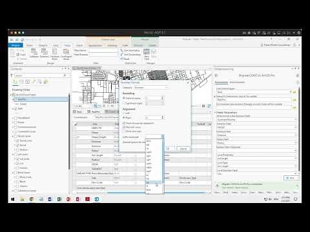310x232 pixels.
Task: Click Sort Ascending in ribbon
Action: click(130, 50)
